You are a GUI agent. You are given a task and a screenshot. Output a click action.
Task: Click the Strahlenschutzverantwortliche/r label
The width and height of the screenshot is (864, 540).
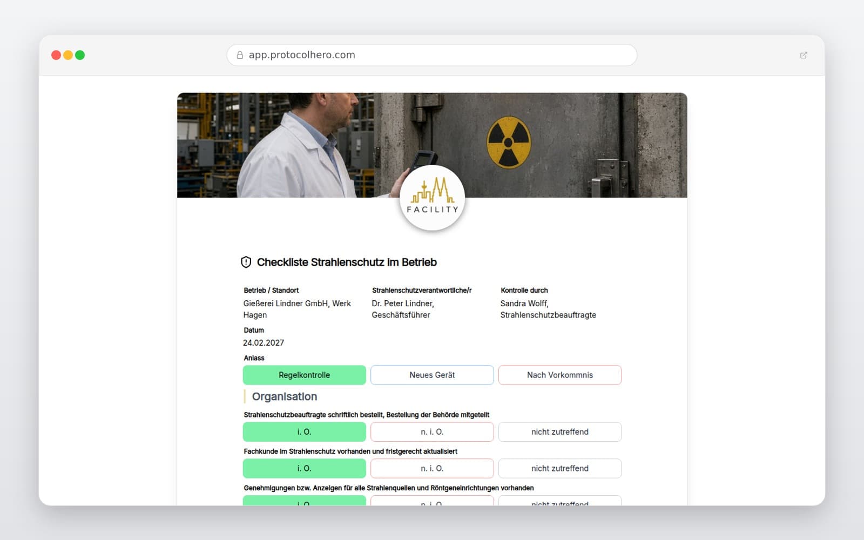(422, 291)
